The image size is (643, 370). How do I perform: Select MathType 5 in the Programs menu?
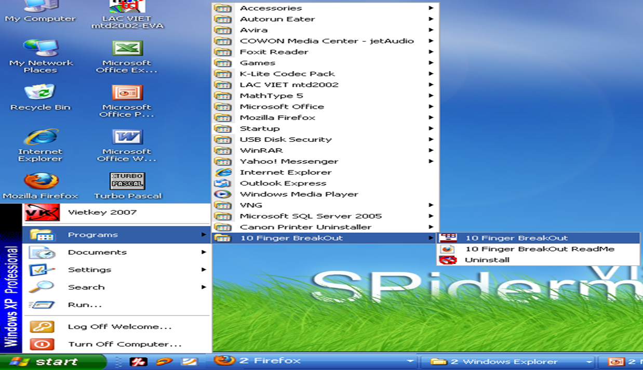pos(325,96)
